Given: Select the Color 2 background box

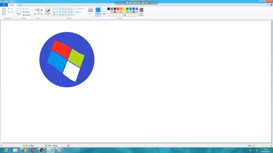Looking at the screenshot, I should (x=104, y=12).
